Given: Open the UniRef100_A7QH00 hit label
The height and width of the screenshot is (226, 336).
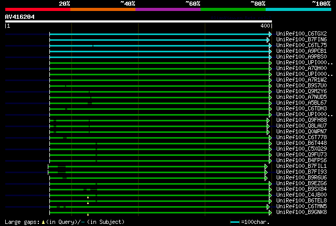Looking at the screenshot, I should click(x=301, y=69).
